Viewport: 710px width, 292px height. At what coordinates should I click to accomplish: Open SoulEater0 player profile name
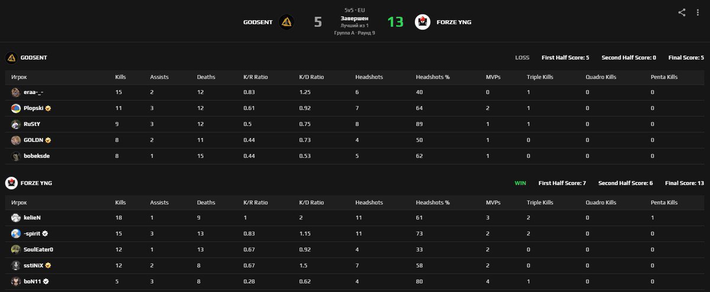coord(38,249)
